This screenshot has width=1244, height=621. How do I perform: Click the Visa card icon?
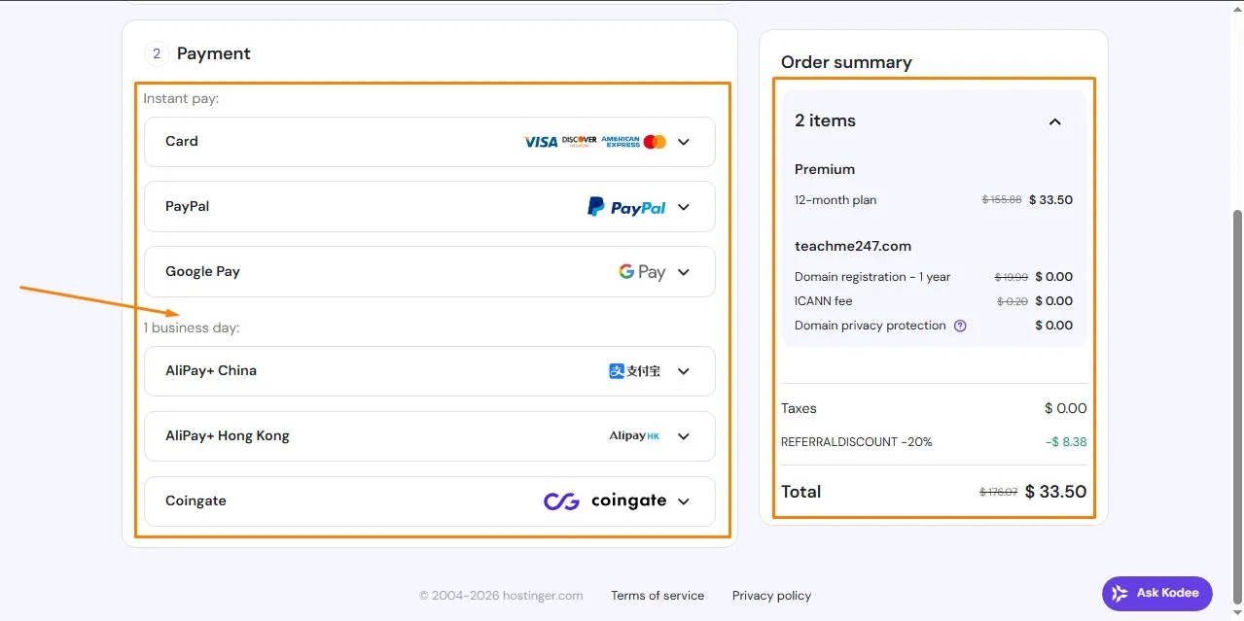(x=541, y=141)
